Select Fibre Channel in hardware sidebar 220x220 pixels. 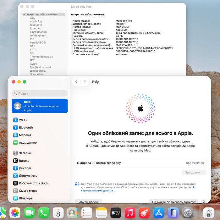click(38, 32)
